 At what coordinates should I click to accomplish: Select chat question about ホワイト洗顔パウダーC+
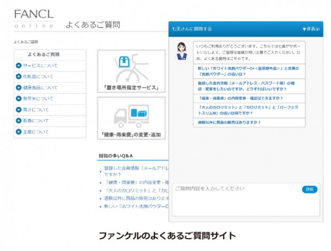point(249,71)
